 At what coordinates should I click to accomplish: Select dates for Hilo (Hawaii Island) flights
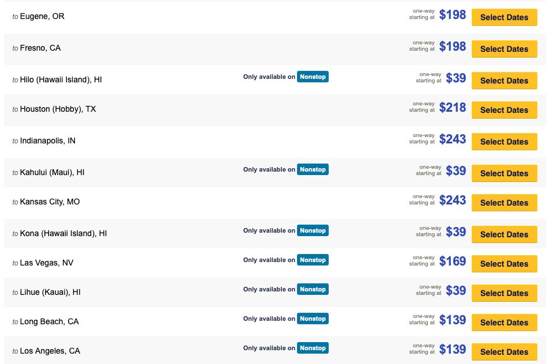(504, 81)
